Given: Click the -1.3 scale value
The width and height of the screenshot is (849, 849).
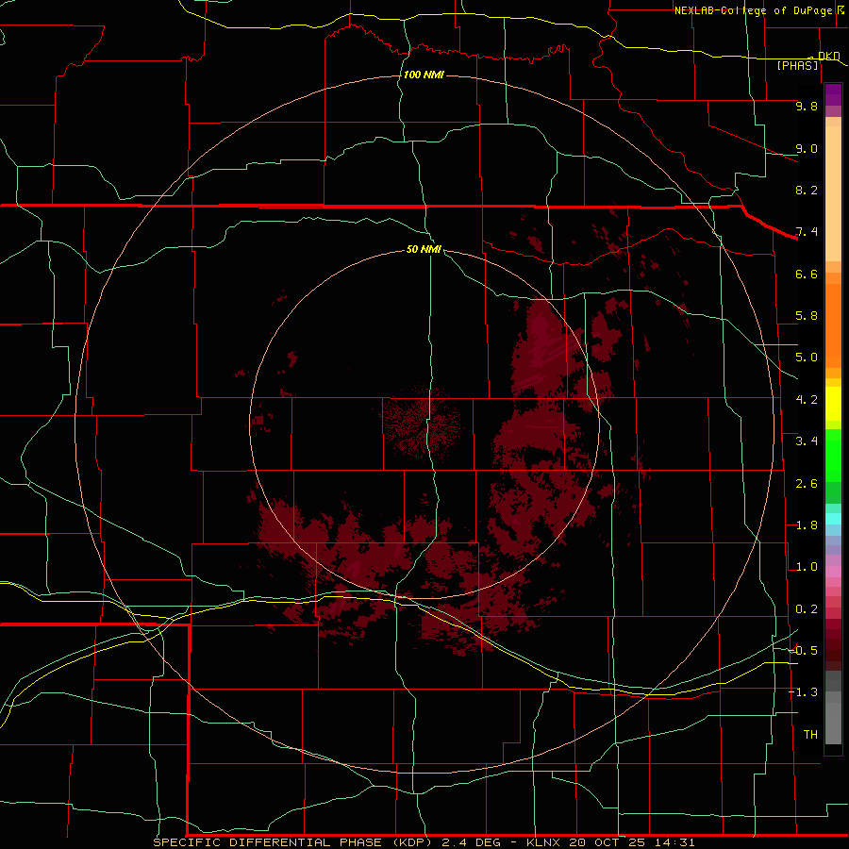Looking at the screenshot, I should 803,692.
